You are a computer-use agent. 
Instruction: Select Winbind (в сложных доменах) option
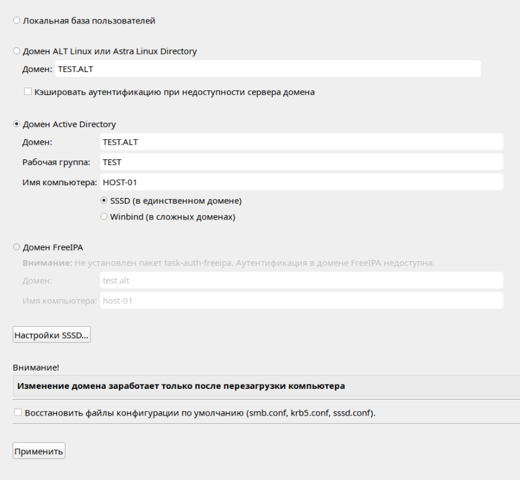point(104,217)
